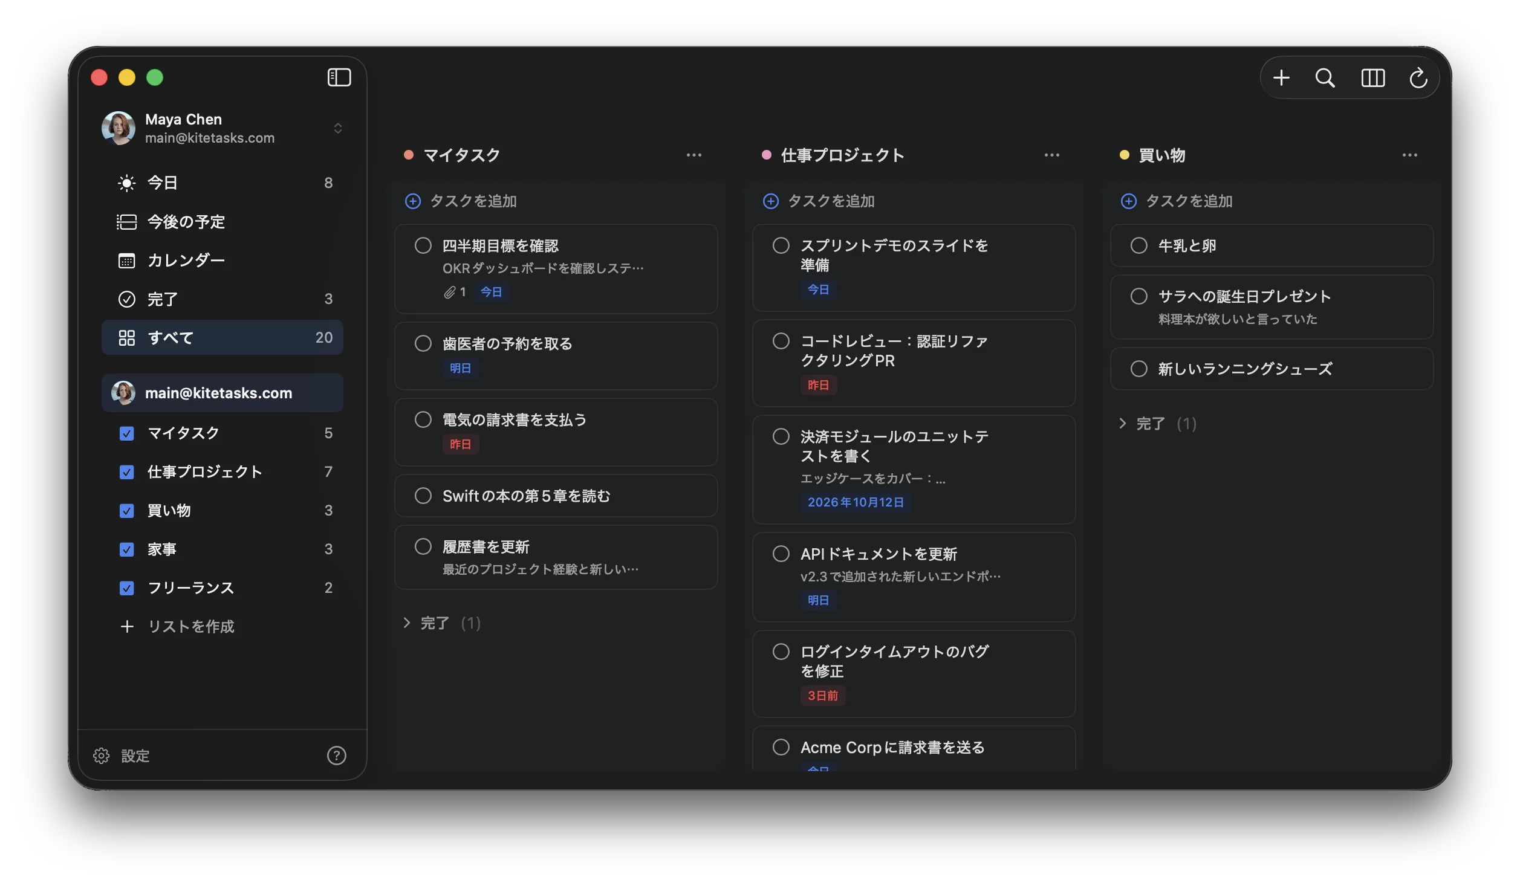
Task: Open 設定 settings
Action: point(122,755)
